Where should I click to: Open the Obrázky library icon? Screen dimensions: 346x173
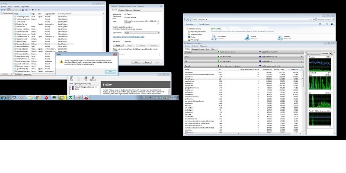pos(279,38)
